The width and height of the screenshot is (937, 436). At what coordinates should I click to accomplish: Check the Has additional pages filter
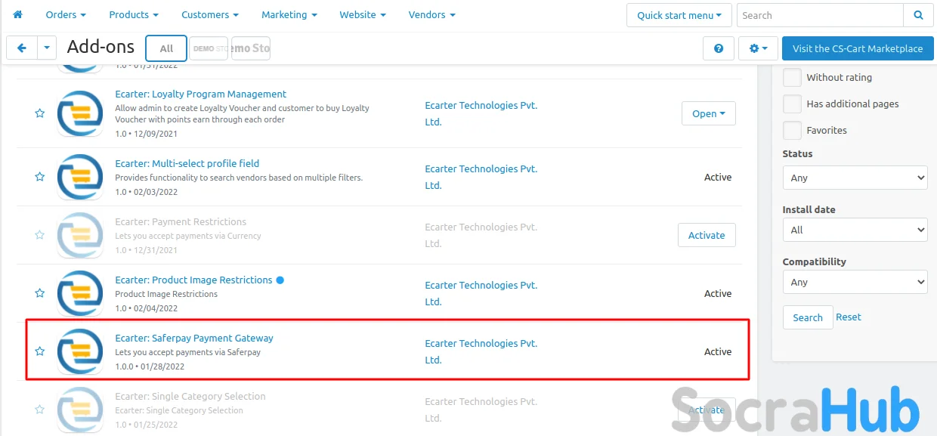792,104
